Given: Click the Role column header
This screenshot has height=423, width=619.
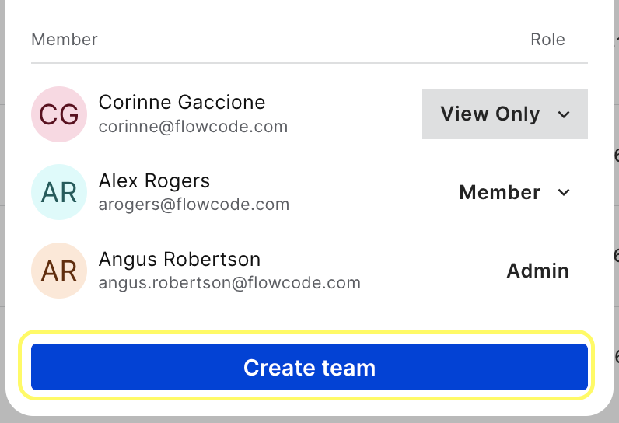Looking at the screenshot, I should tap(547, 40).
